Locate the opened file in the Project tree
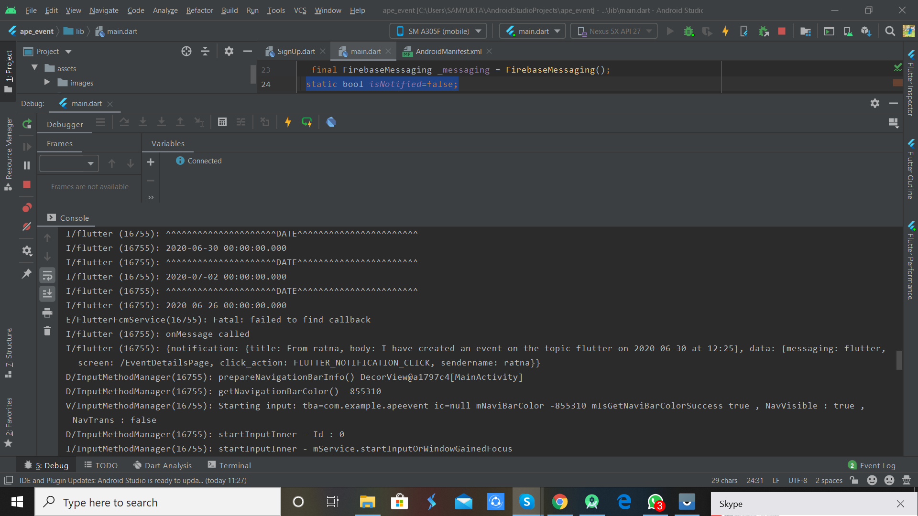Viewport: 918px width, 516px height. point(186,51)
